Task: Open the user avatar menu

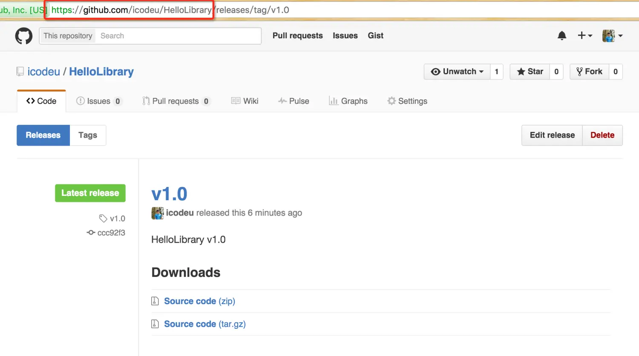Action: click(x=613, y=36)
